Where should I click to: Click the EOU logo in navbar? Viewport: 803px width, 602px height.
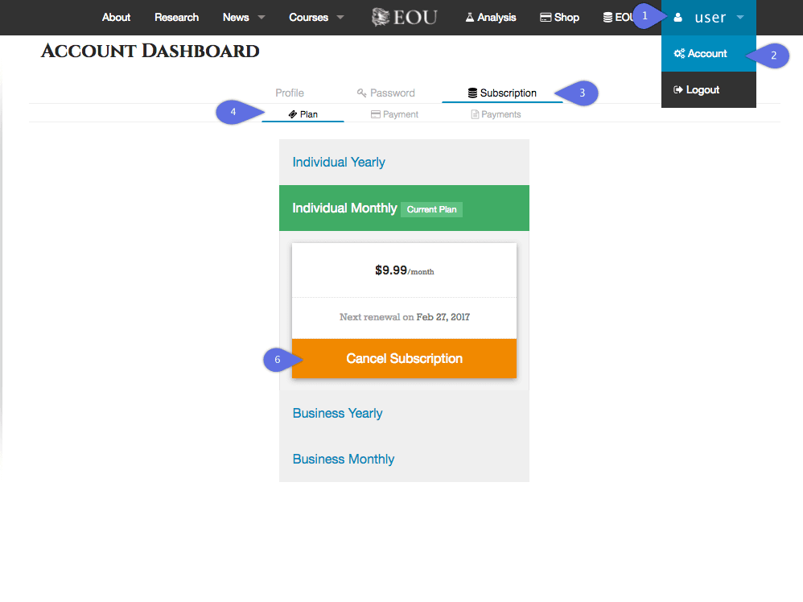click(405, 17)
